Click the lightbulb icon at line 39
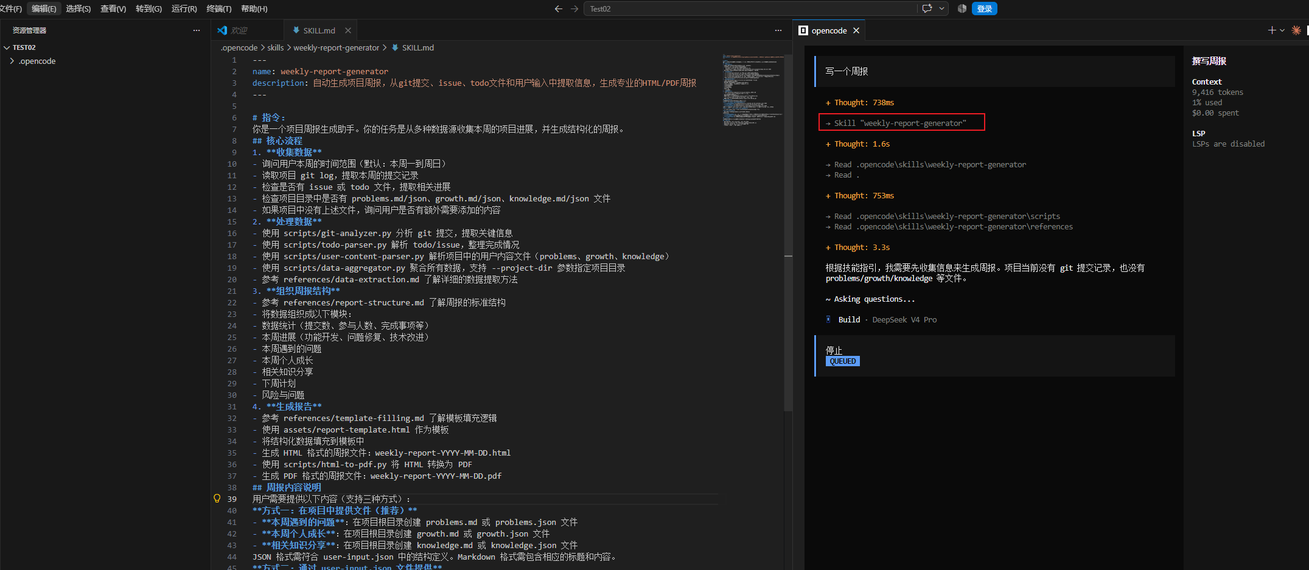This screenshot has height=570, width=1309. pos(217,498)
